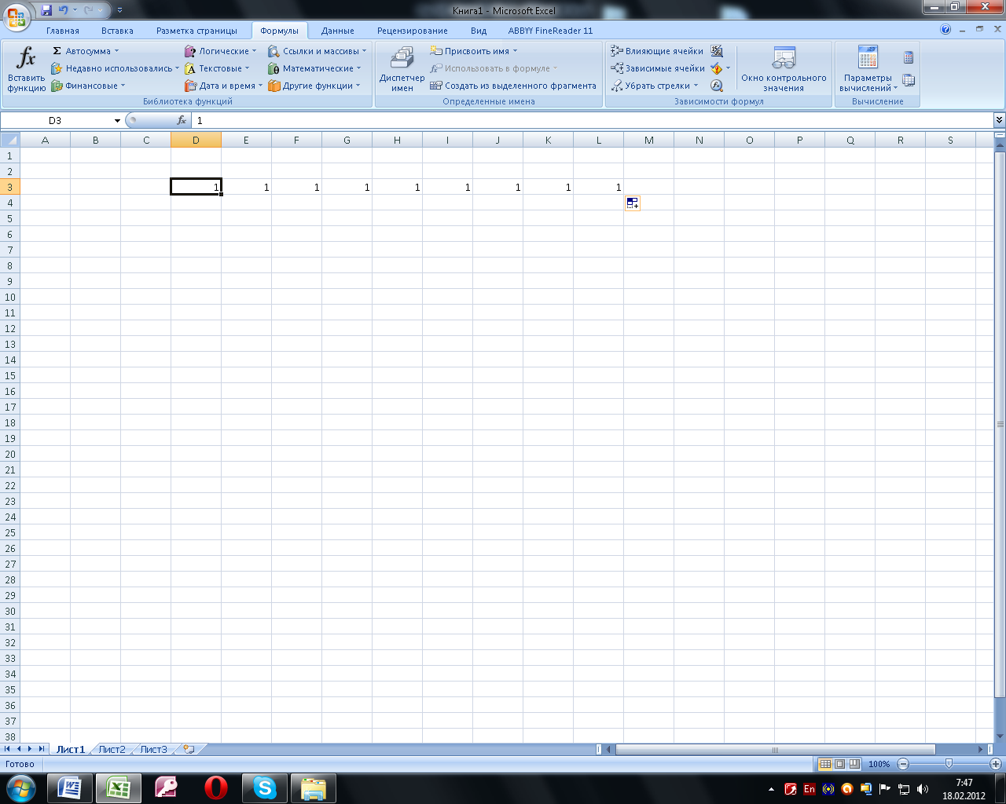Open the ABBYY FineReader 11 ribbon tab
Screen dimensions: 1006x804
tap(550, 31)
